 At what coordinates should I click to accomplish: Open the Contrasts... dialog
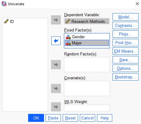pos(125,25)
